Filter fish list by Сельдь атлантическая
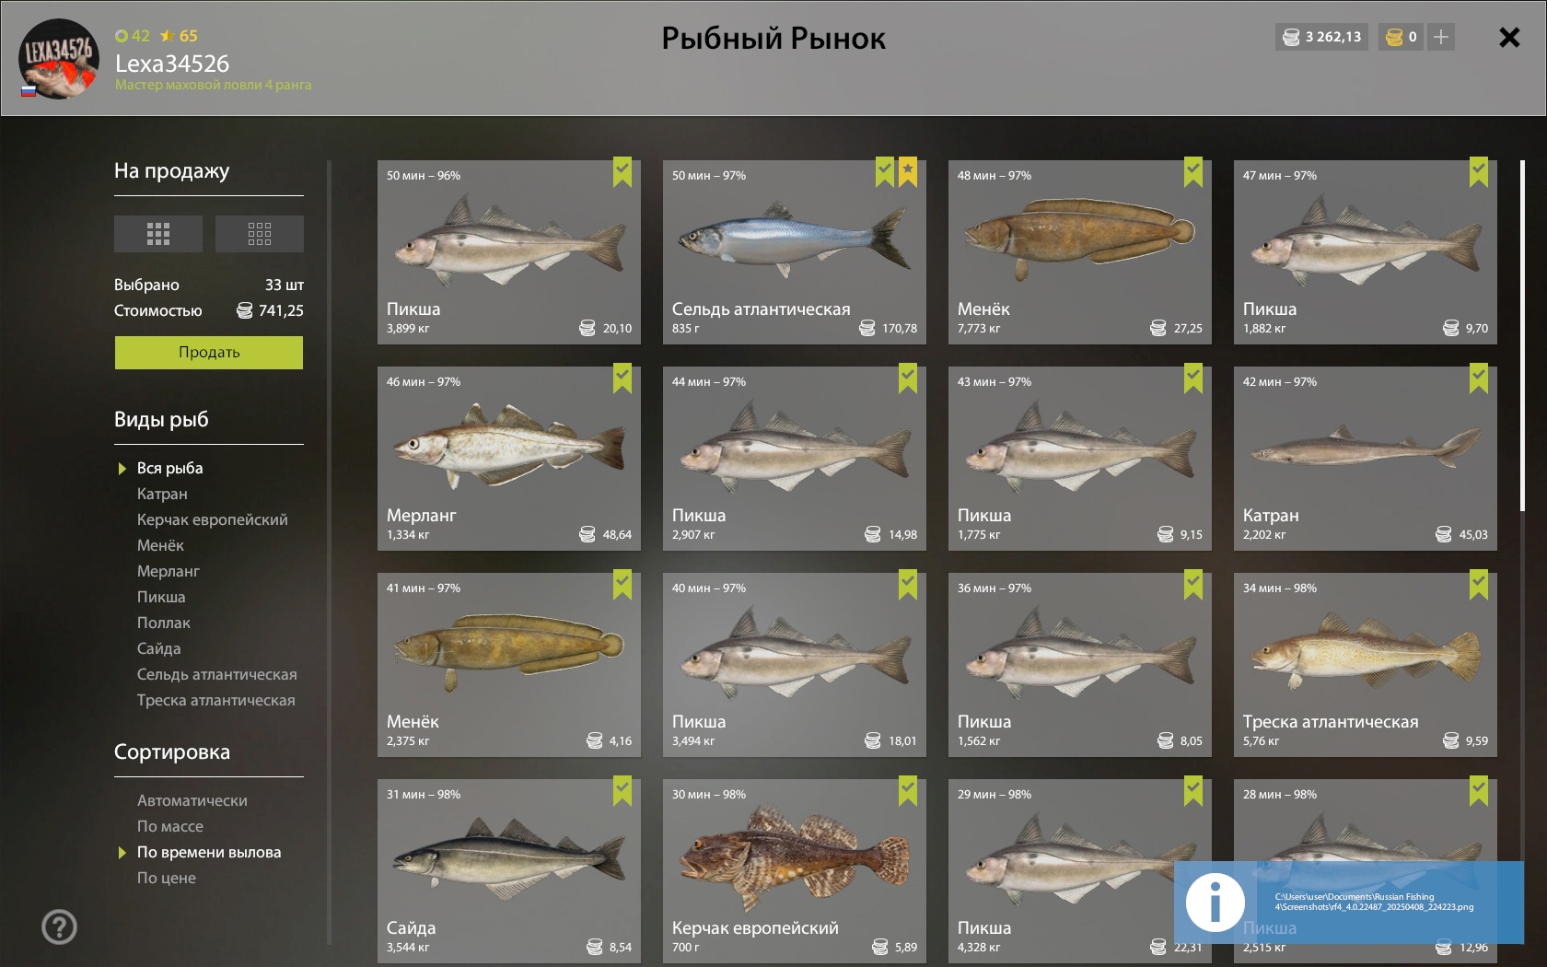The height and width of the screenshot is (967, 1547). [217, 674]
